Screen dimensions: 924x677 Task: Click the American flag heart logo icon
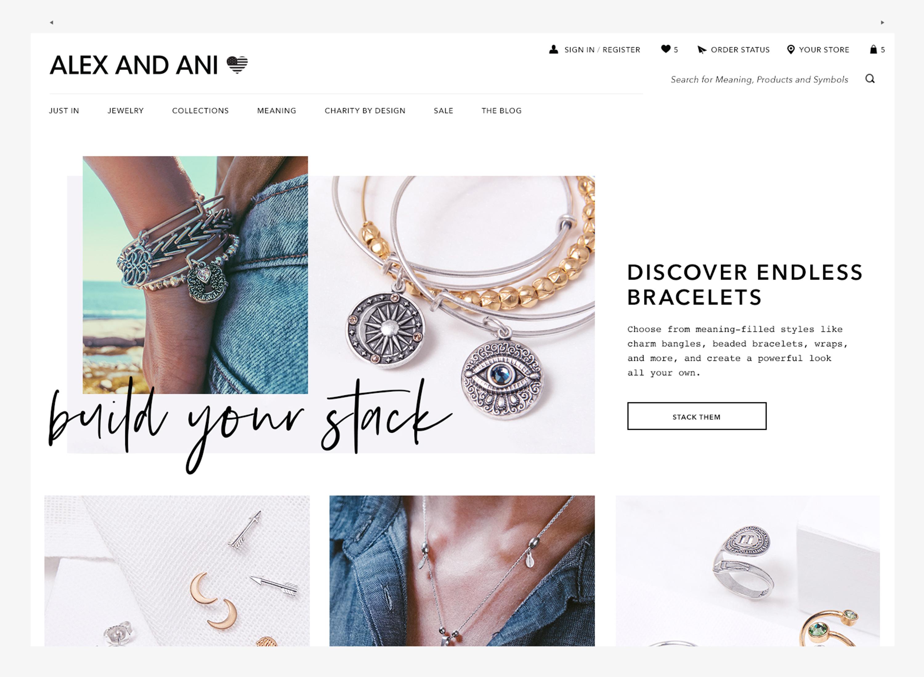(237, 65)
